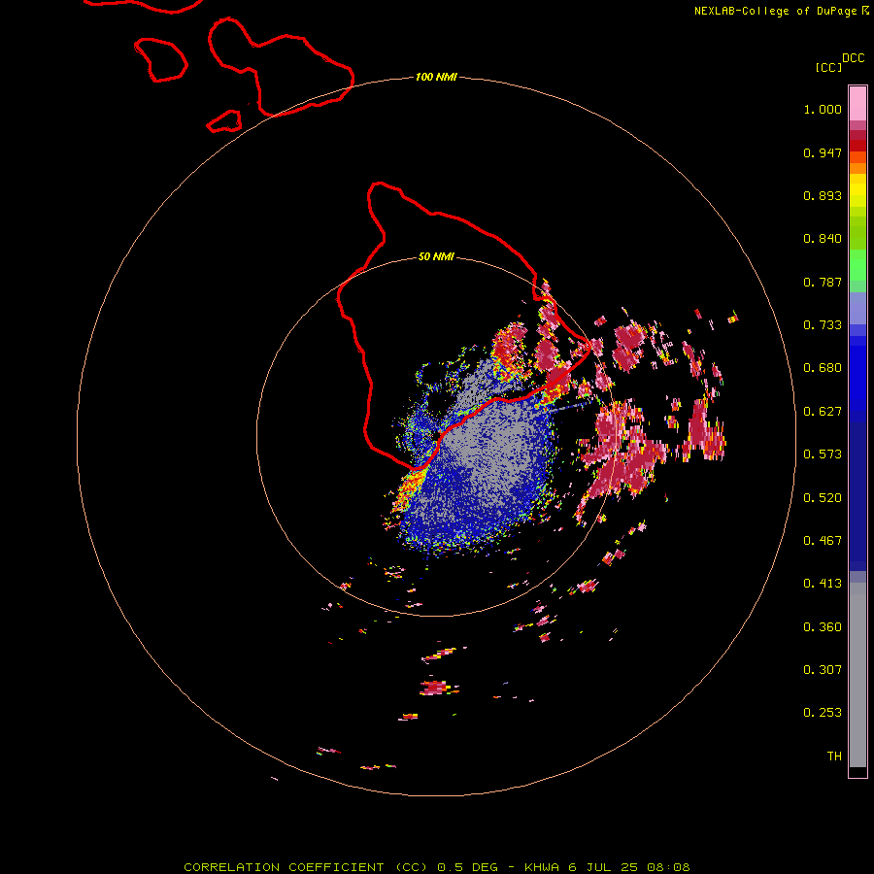Screen dimensions: 874x874
Task: Click the 0.253 color scale value
Action: tap(823, 713)
